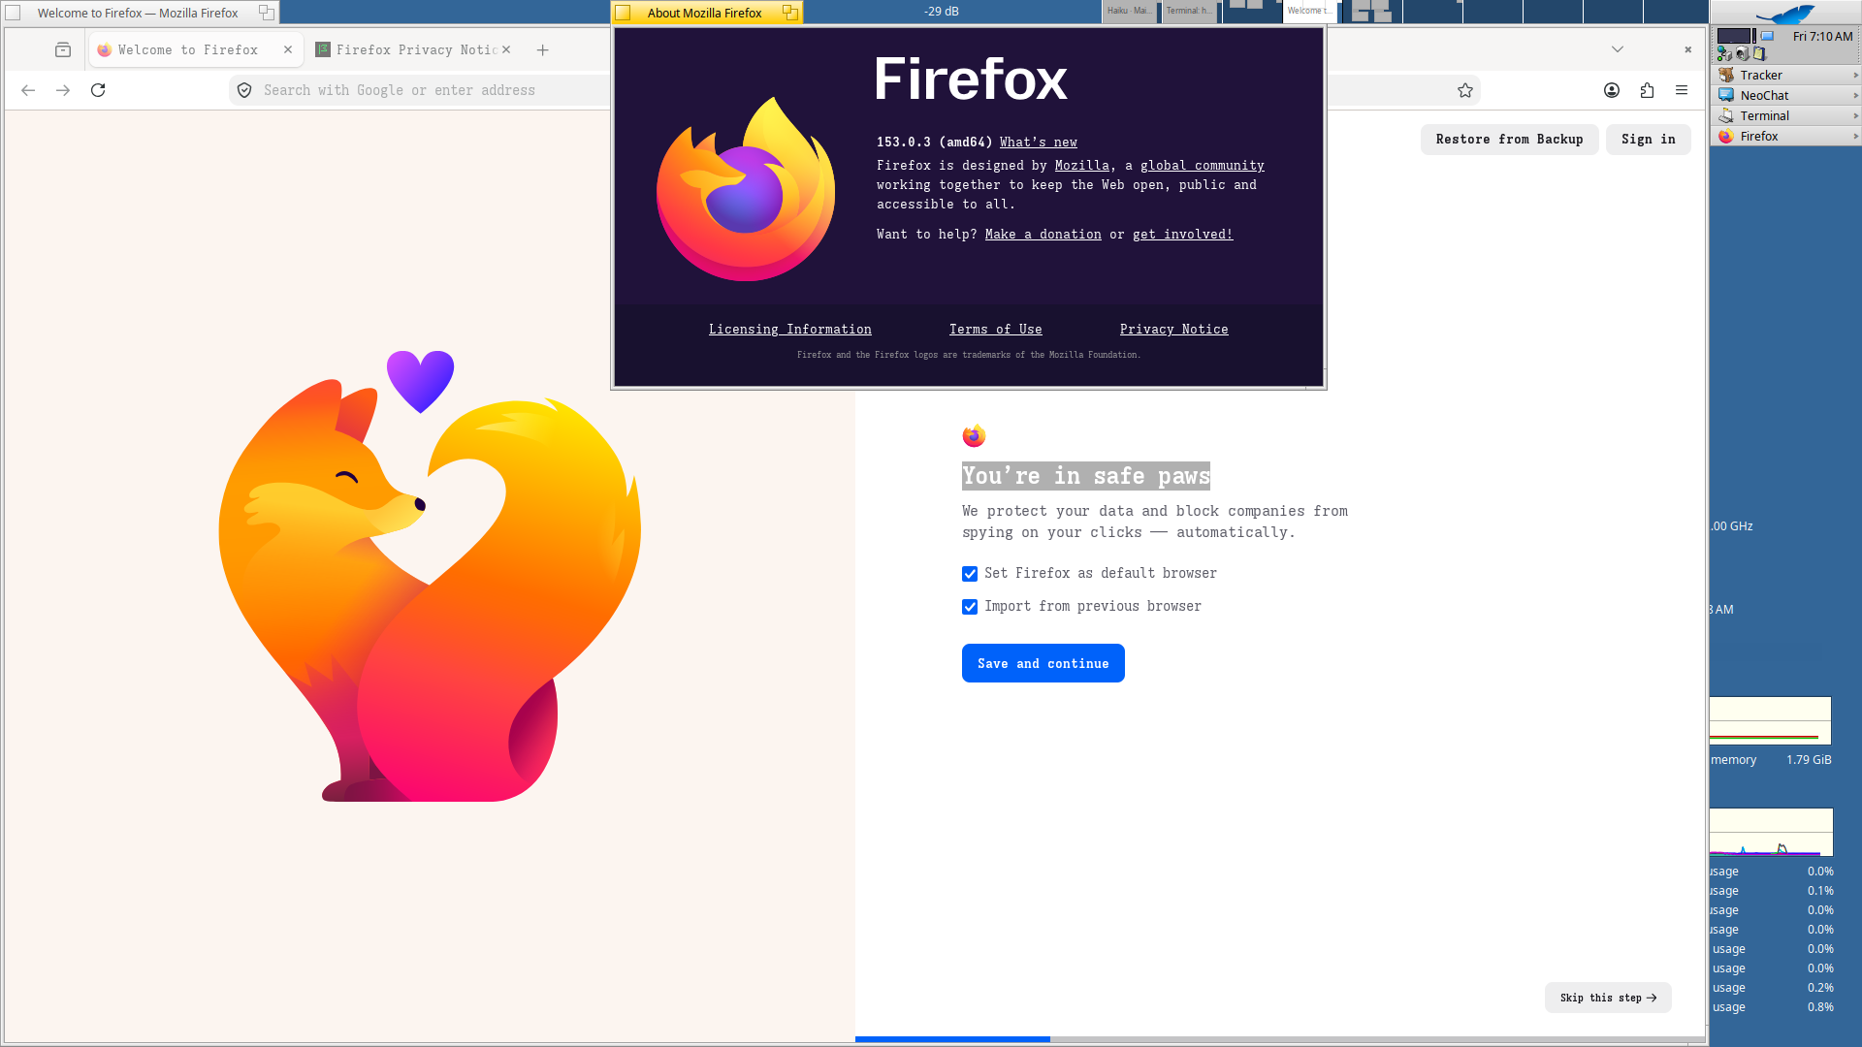Click the network status tray icon
Image resolution: width=1862 pixels, height=1047 pixels.
pos(1724,54)
